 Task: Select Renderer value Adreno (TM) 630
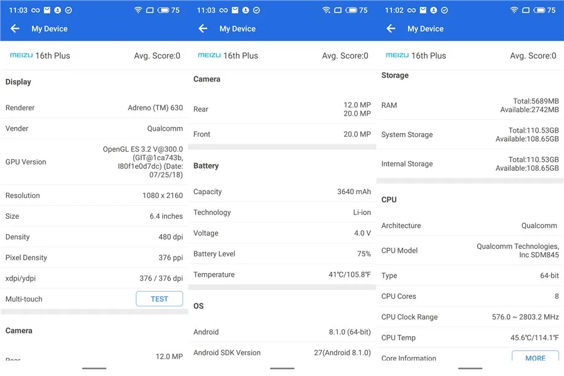pyautogui.click(x=155, y=108)
